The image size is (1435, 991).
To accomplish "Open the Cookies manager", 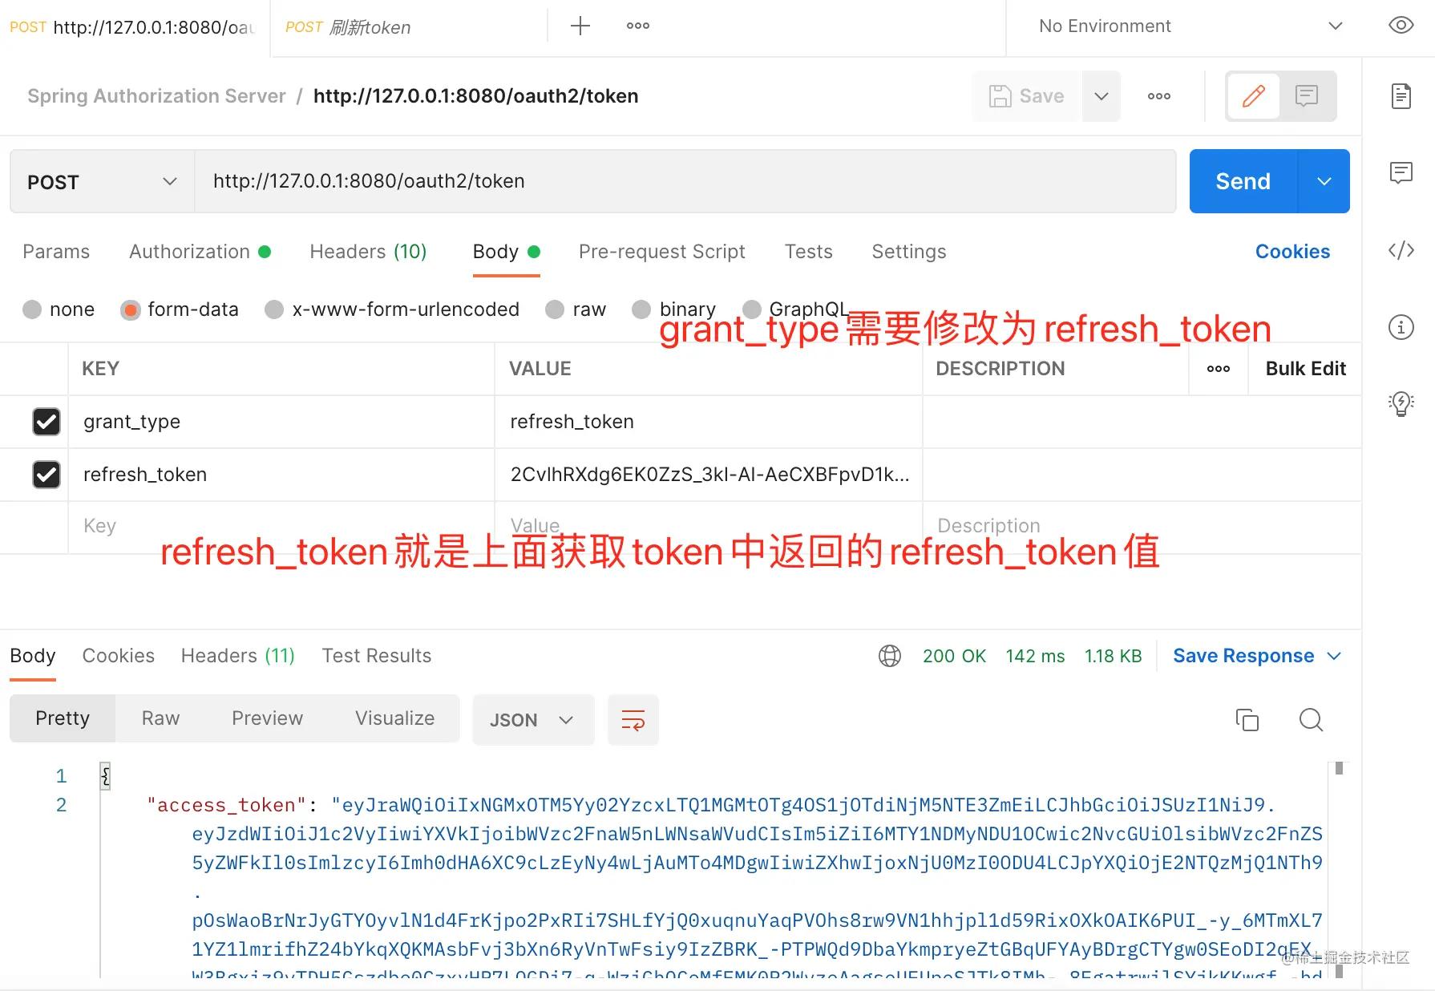I will click(1292, 251).
